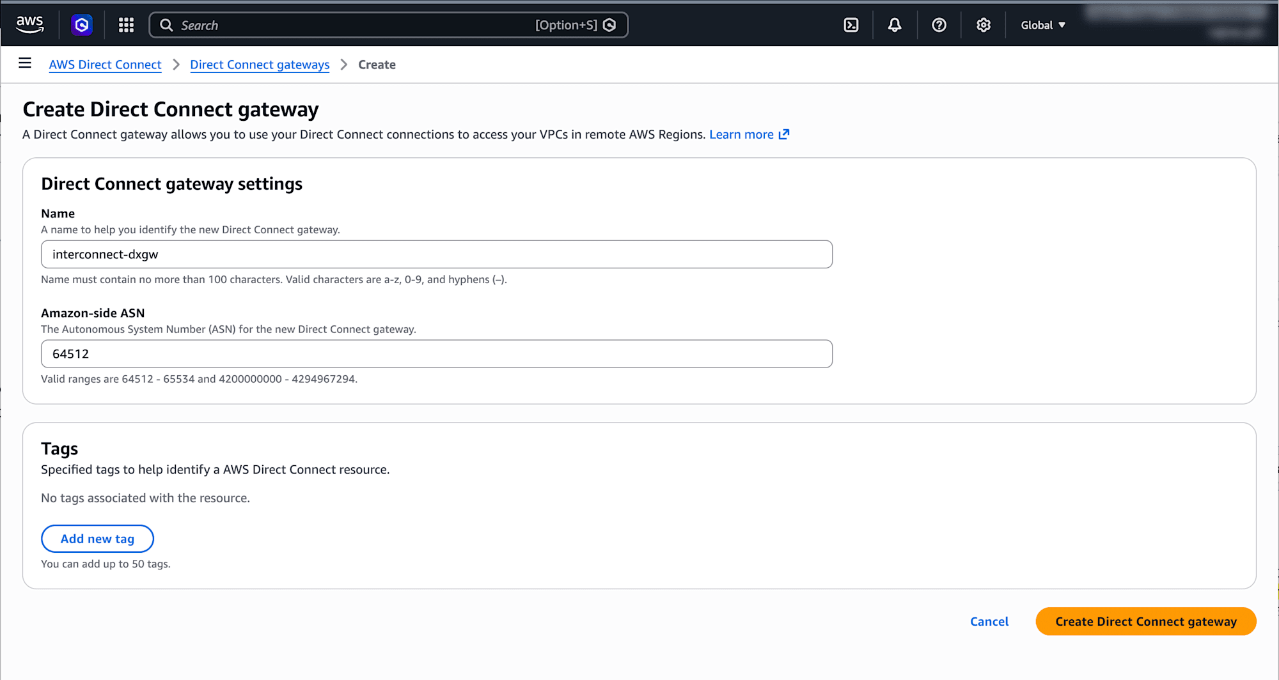Cancel the gateway creation
The image size is (1279, 680).
click(989, 621)
